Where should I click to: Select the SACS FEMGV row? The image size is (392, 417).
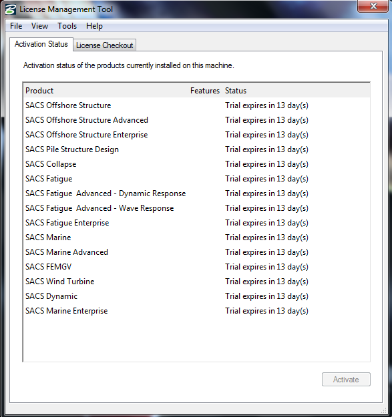point(196,267)
